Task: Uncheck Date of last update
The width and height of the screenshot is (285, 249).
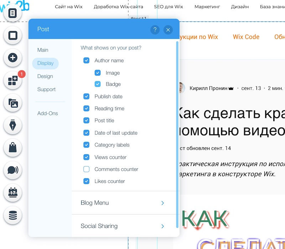Action: coord(86,133)
